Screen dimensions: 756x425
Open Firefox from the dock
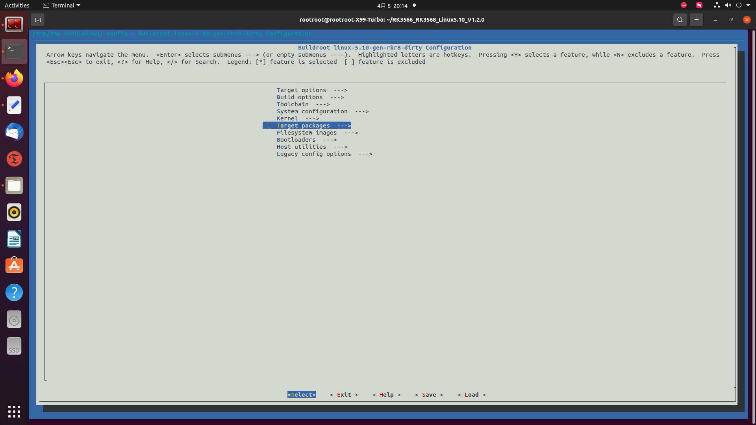pyautogui.click(x=14, y=78)
